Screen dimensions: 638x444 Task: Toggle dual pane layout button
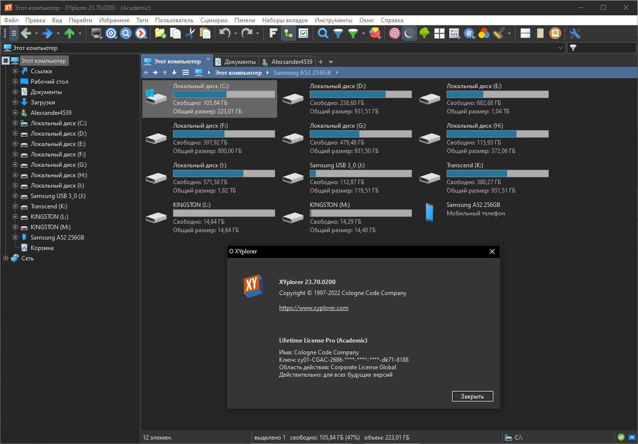click(x=525, y=34)
